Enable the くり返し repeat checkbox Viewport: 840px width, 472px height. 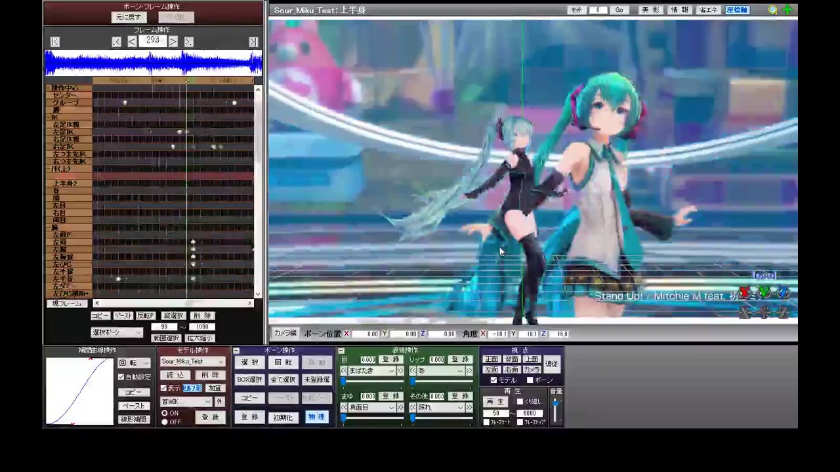point(520,401)
